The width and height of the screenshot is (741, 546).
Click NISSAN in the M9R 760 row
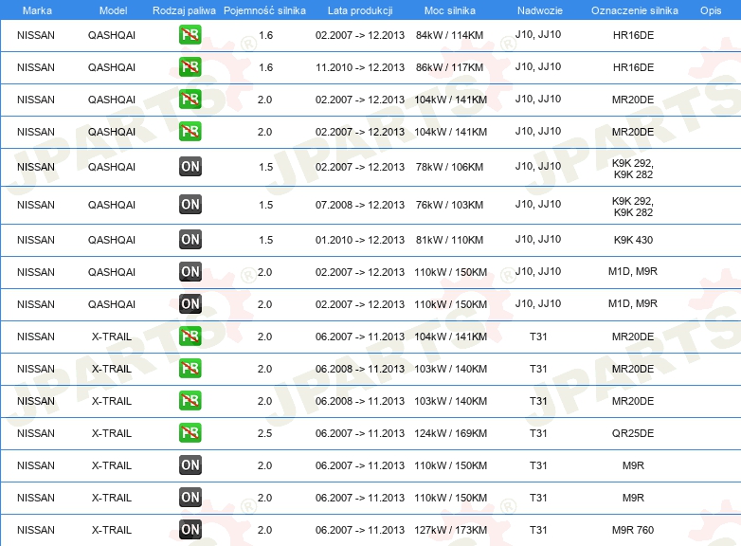[36, 530]
